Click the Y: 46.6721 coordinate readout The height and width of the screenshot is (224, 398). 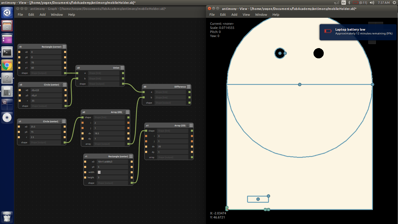(218, 217)
